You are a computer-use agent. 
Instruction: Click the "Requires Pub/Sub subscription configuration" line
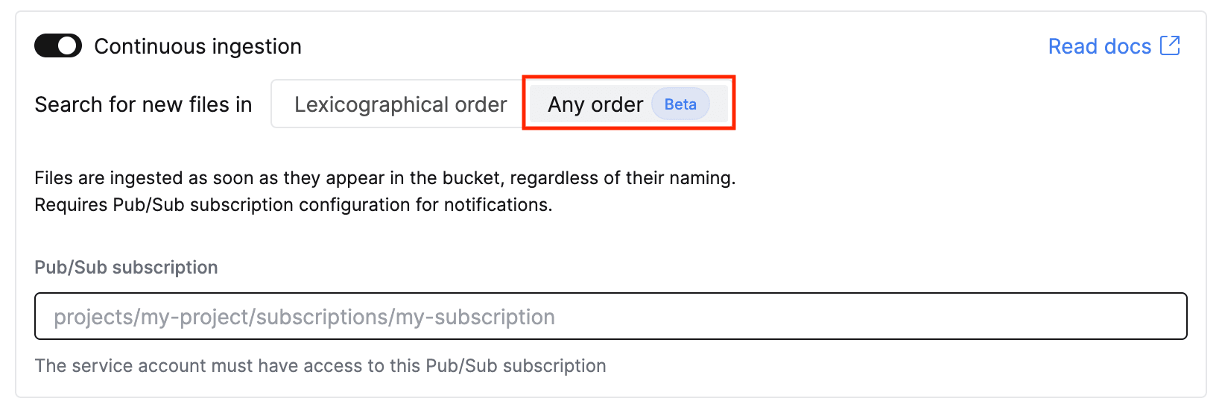293,205
